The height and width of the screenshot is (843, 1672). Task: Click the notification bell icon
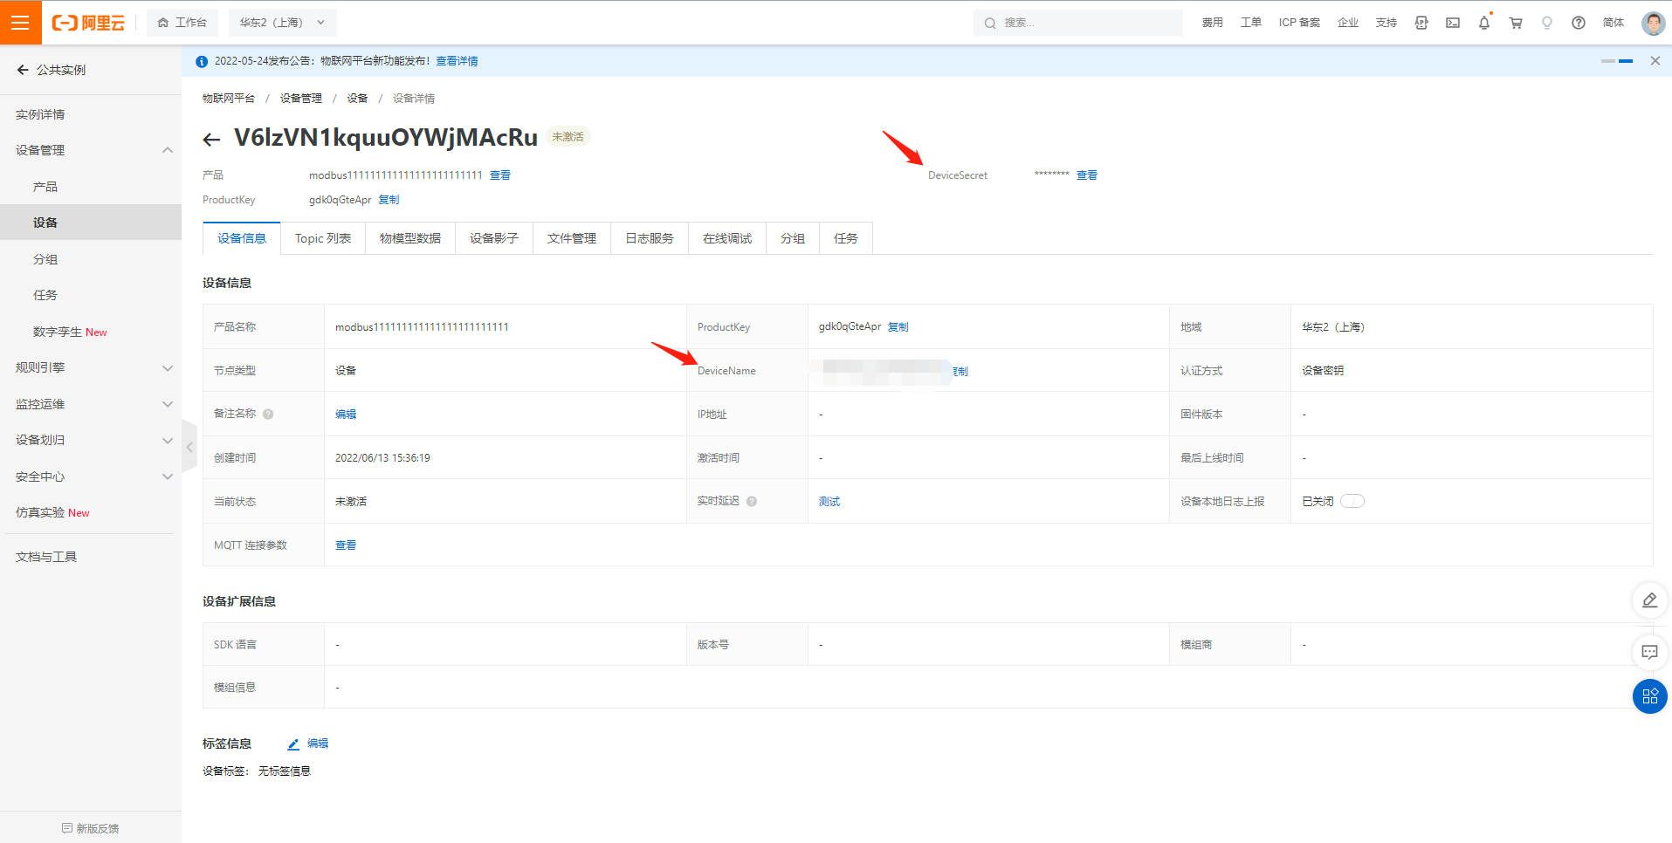1483,23
